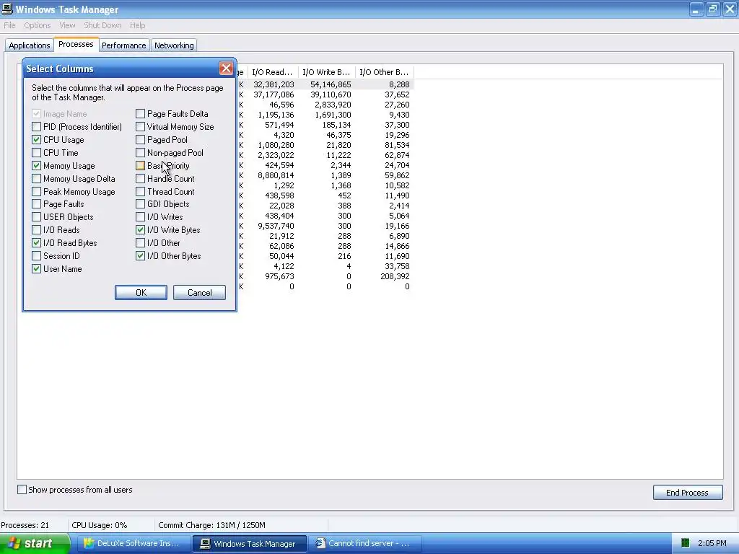Screen dimensions: 739x554
Task: Check the I/O Writes option
Action: point(140,216)
